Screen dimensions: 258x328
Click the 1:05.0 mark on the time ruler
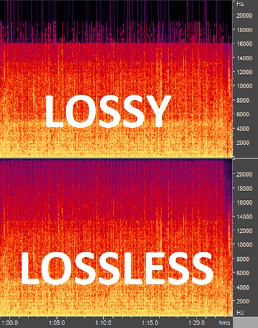[56, 322]
